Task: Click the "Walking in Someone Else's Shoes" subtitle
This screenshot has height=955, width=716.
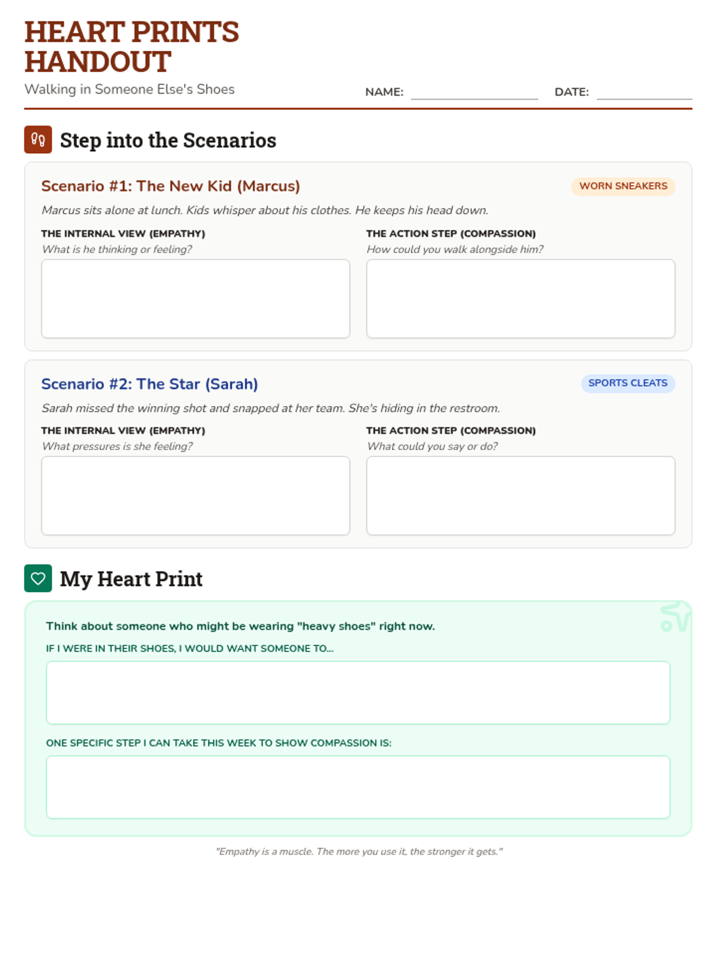Action: pyautogui.click(x=129, y=90)
